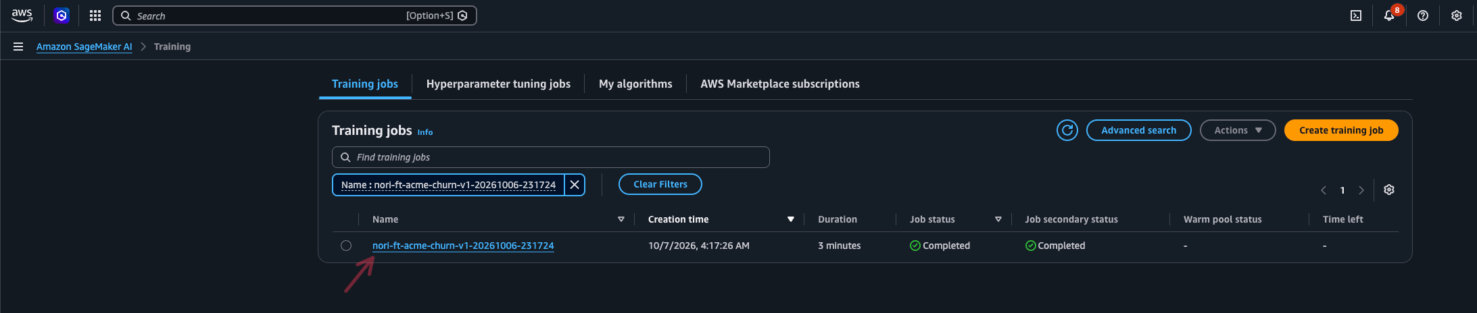Focus the Find training jobs field
Image resolution: width=1477 pixels, height=313 pixels.
551,157
